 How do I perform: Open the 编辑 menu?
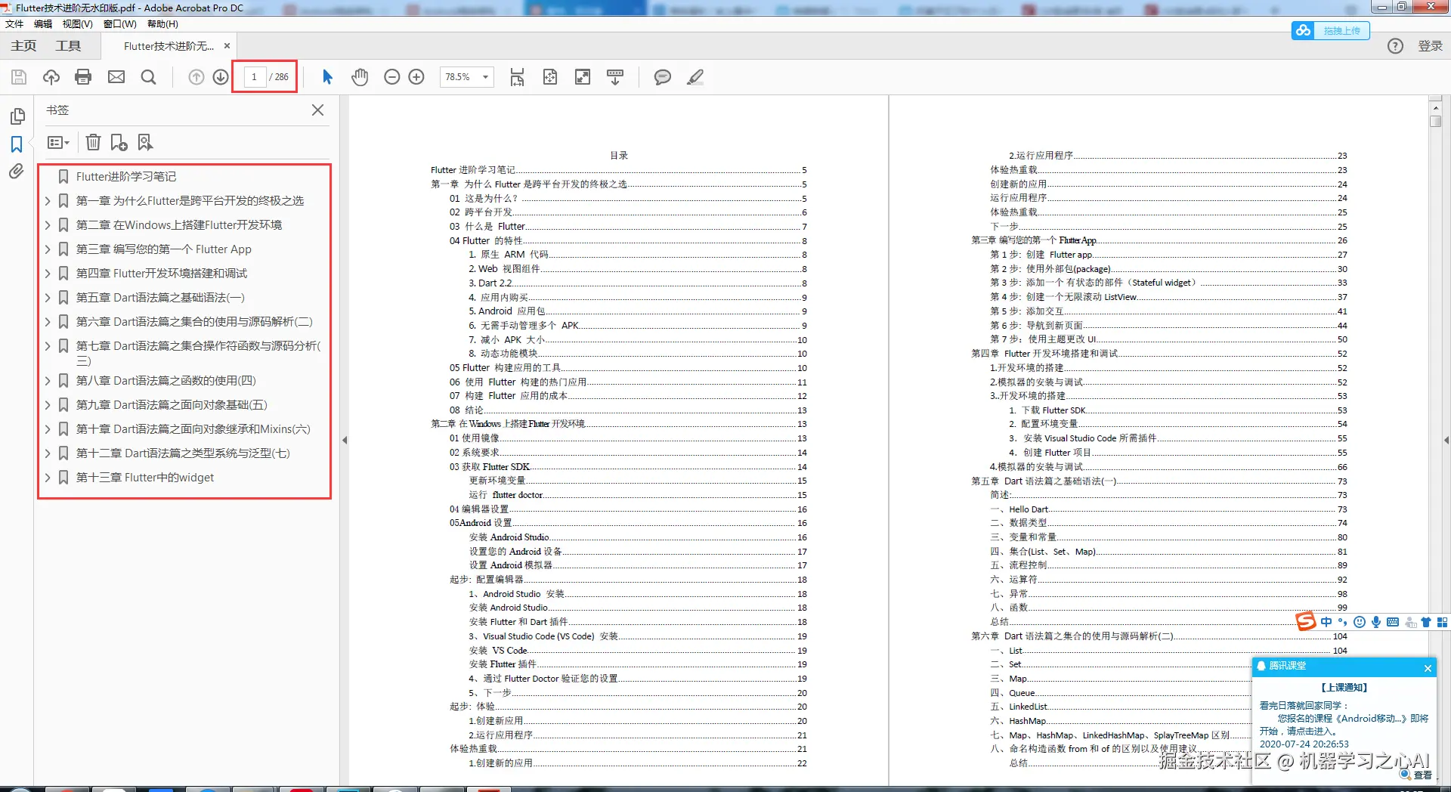[43, 24]
